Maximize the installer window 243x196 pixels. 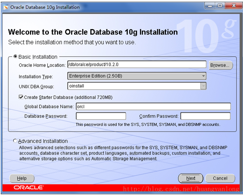tap(220, 6)
